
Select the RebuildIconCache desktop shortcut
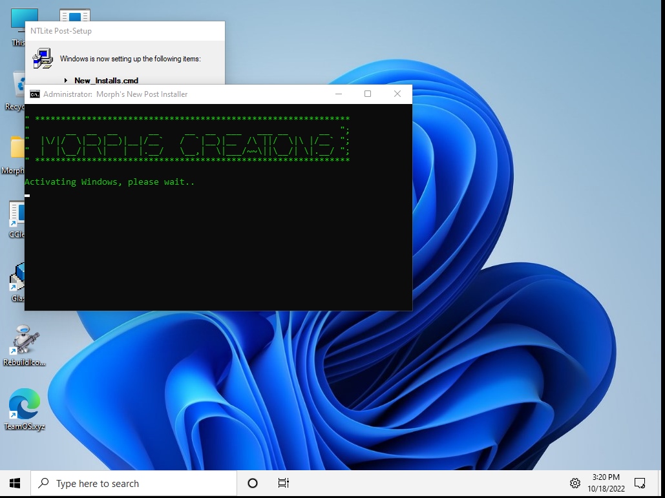click(24, 346)
